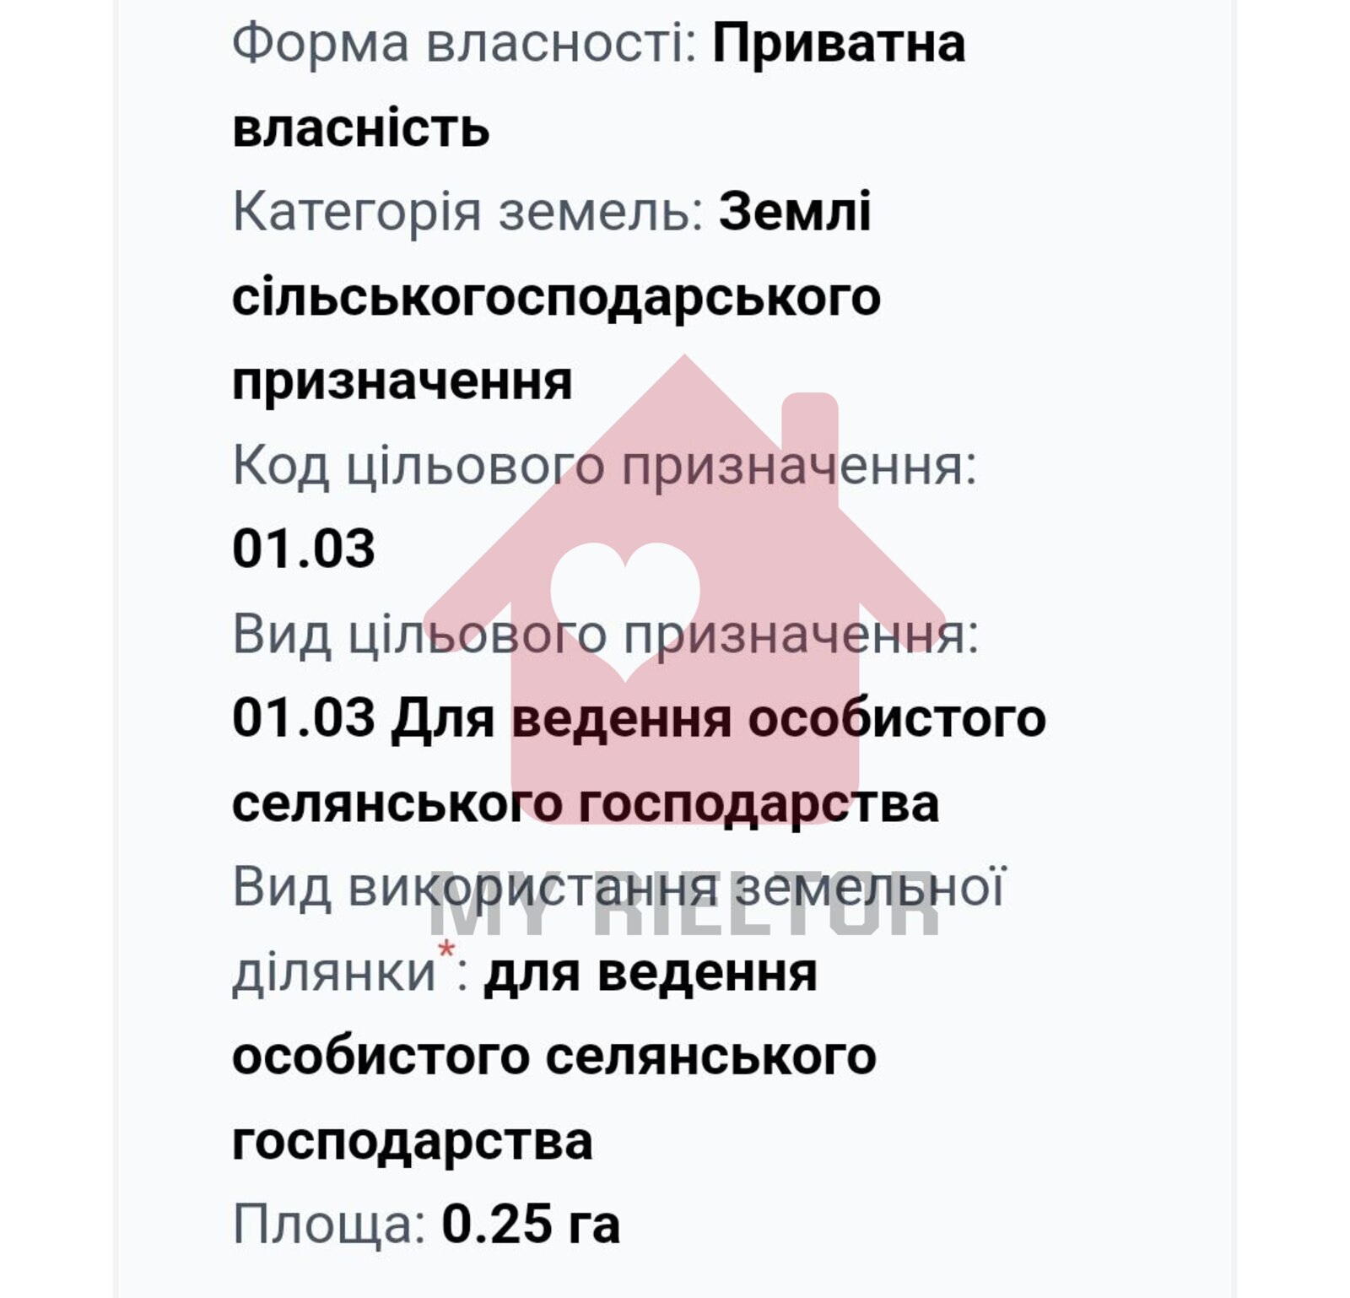Viewport: 1350px width, 1298px height.
Task: Select the 'Приватна' ownership value word
Action: tap(839, 44)
